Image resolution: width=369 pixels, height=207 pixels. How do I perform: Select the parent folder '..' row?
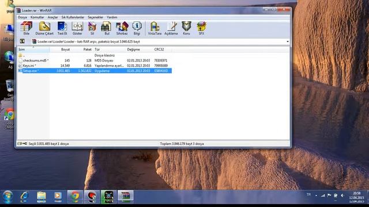[x=95, y=55]
